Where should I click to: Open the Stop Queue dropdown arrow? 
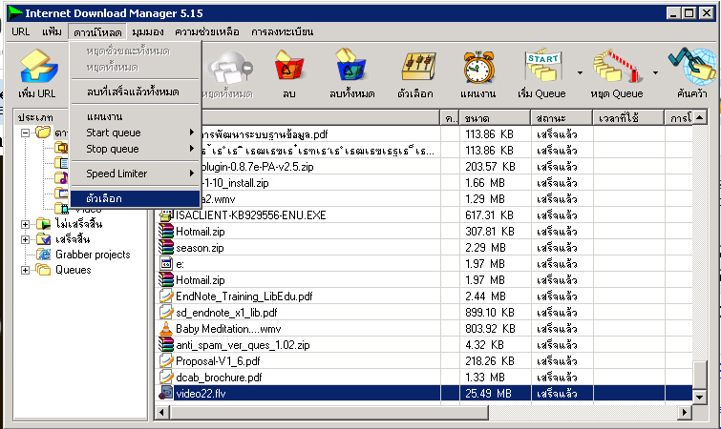655,73
